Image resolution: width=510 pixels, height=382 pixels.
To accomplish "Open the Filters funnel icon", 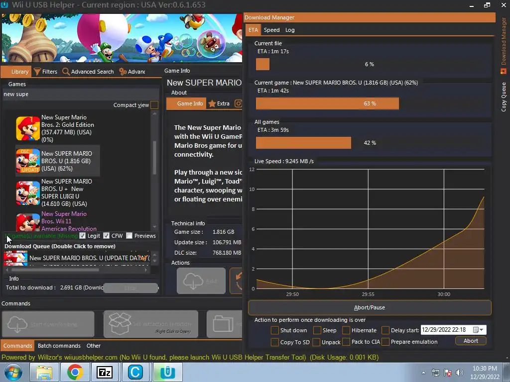I will tap(37, 72).
